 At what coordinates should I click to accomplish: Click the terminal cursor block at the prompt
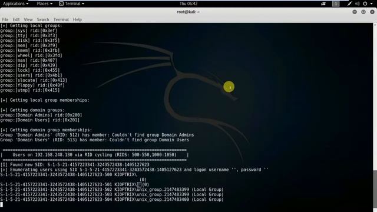[1, 204]
